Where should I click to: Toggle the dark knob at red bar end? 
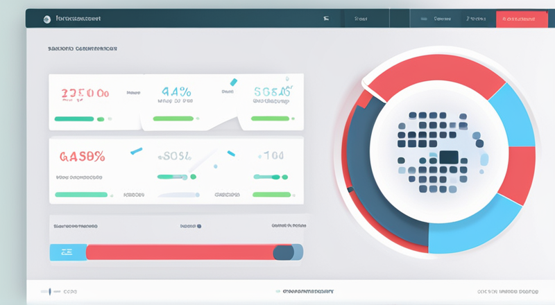tap(284, 252)
